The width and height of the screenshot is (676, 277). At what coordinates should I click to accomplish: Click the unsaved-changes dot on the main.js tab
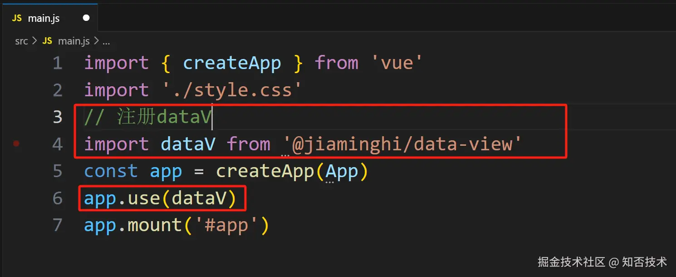(86, 18)
